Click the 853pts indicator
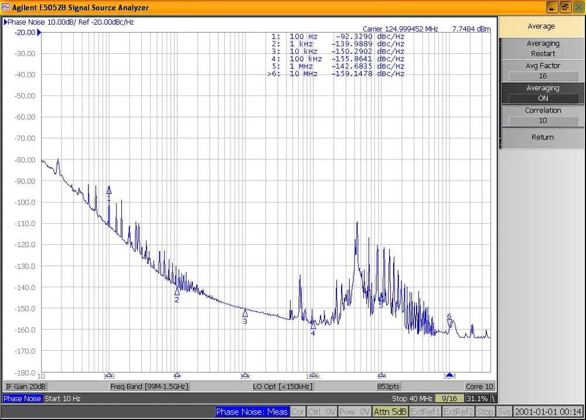Viewport: 586px width, 420px height. point(388,387)
